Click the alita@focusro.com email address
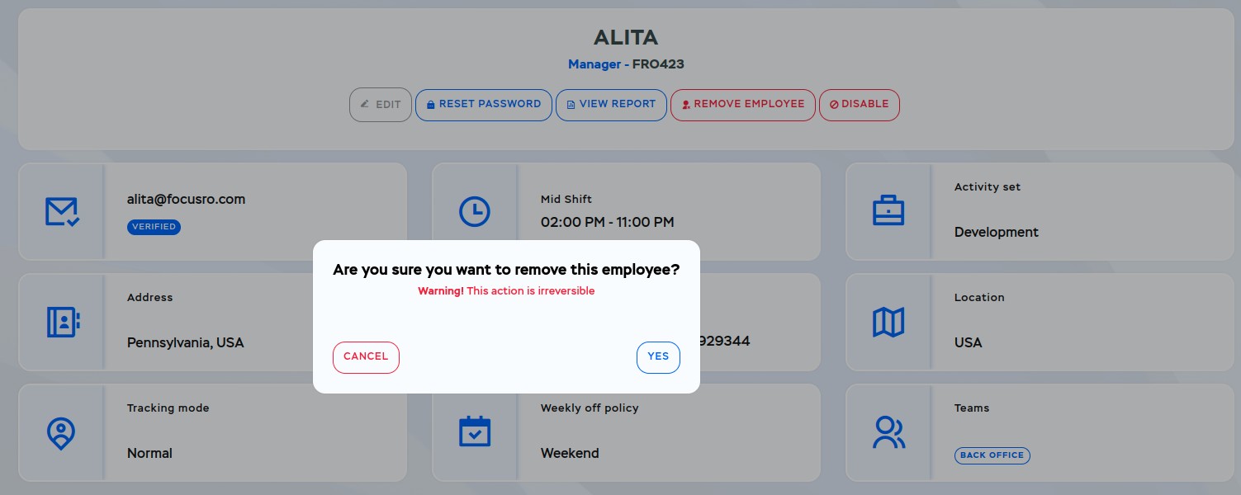The height and width of the screenshot is (495, 1241). 186,199
